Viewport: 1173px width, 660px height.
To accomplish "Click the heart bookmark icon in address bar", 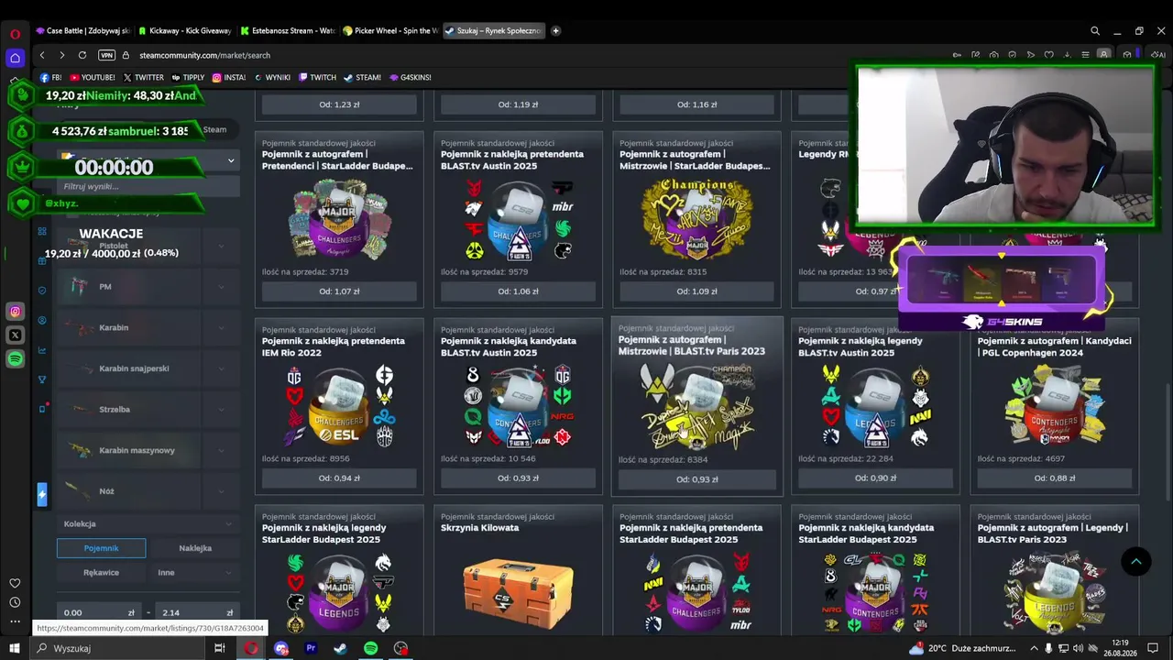I will coord(1048,55).
